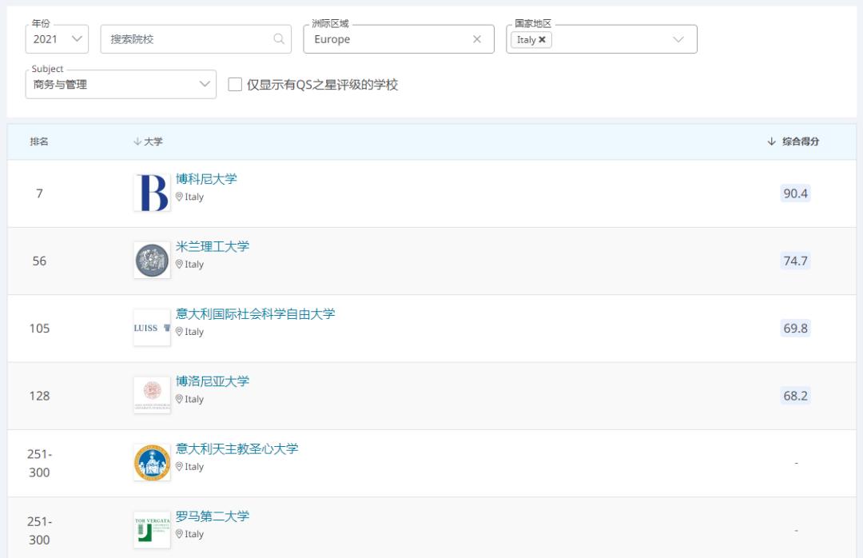Open 意大利国际社会科学自由大学 link
Screen dimensions: 863x558
[256, 314]
